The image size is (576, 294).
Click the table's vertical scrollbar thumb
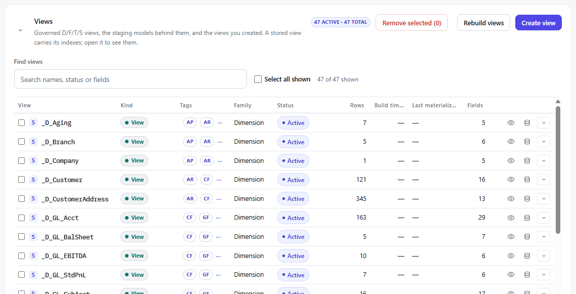point(558,170)
